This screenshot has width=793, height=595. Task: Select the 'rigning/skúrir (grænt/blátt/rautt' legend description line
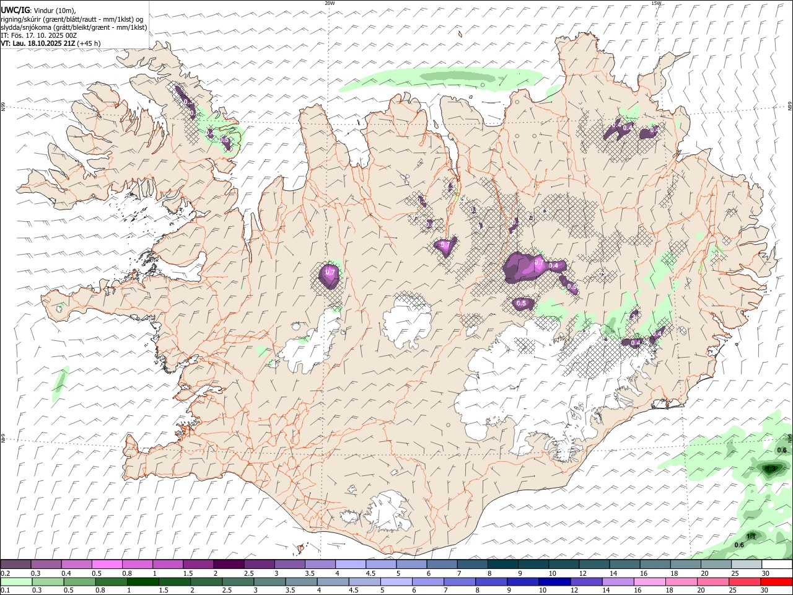(x=72, y=19)
